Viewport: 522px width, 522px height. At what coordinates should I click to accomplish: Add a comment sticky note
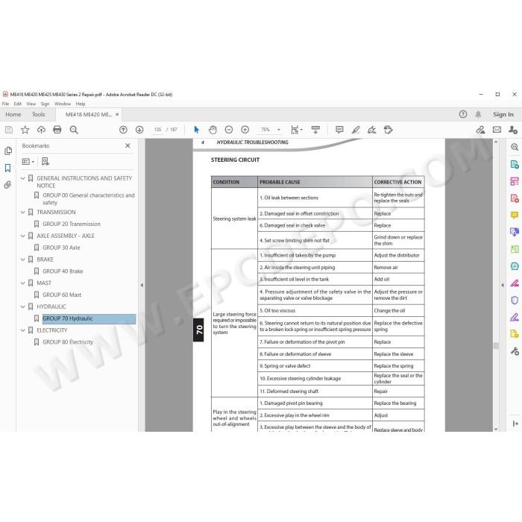tap(339, 130)
